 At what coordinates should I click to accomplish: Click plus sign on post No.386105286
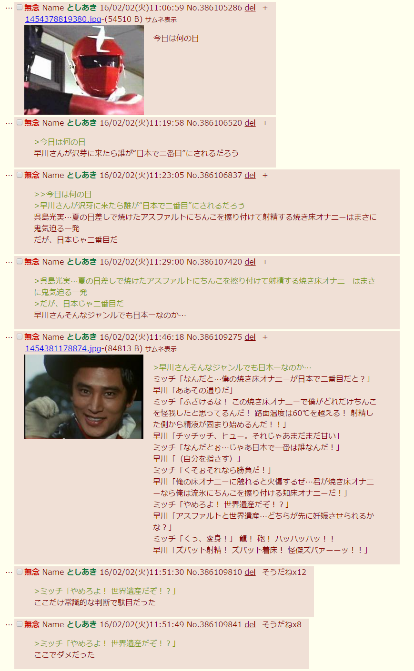tap(265, 8)
